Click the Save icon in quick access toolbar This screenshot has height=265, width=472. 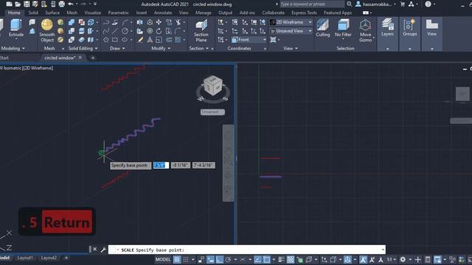click(x=27, y=4)
